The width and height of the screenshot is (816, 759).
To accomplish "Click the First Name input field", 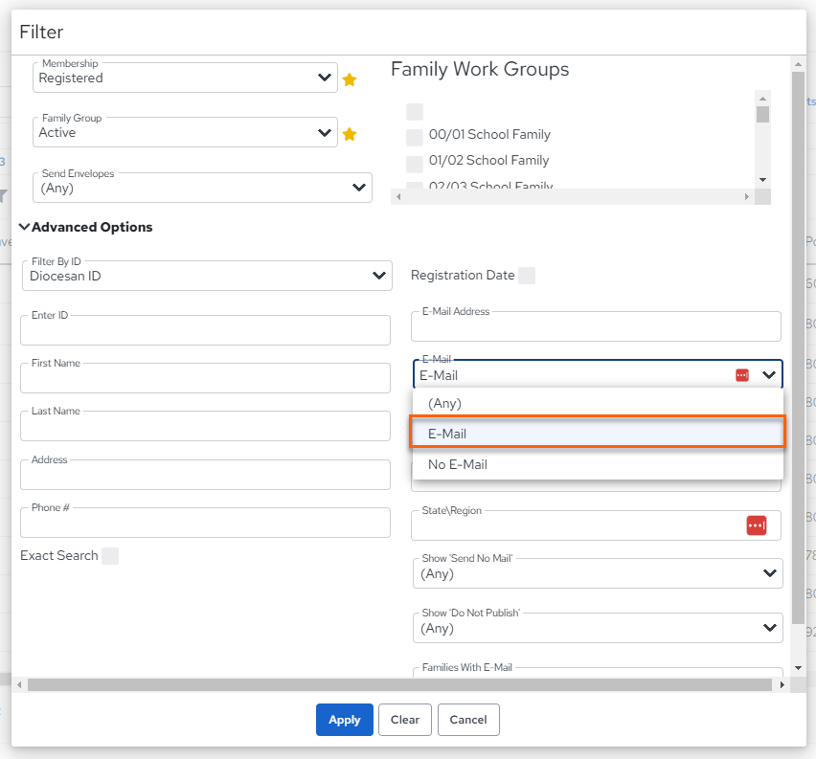I will click(x=205, y=378).
